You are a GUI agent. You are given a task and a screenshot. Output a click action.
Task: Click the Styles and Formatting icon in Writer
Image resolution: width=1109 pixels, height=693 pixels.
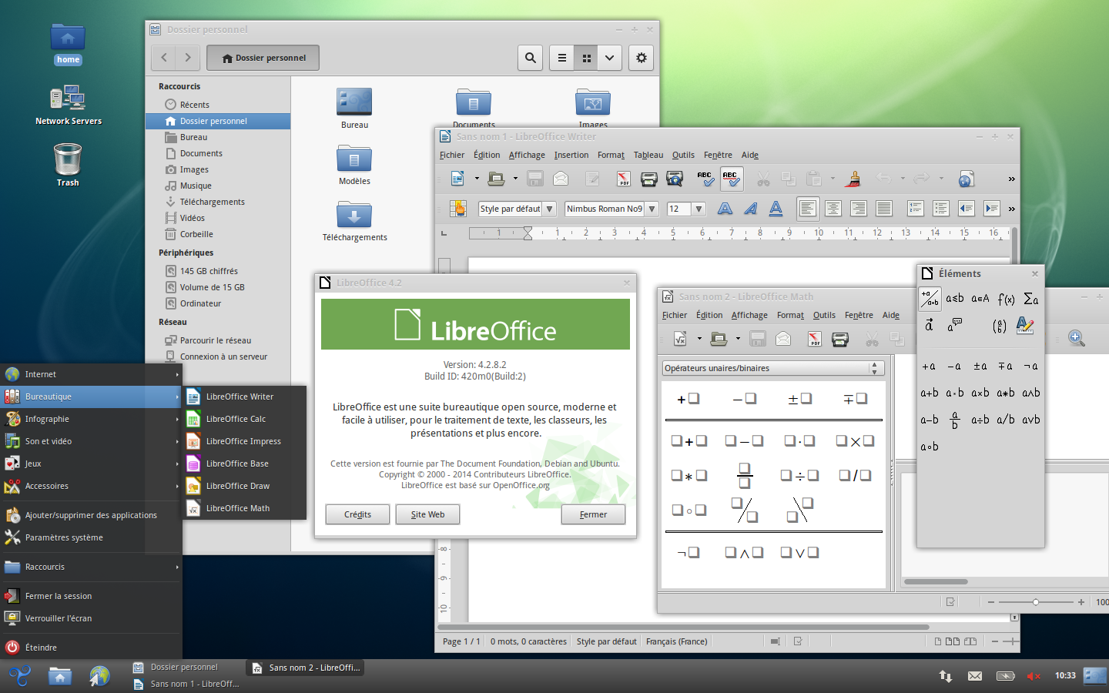458,209
